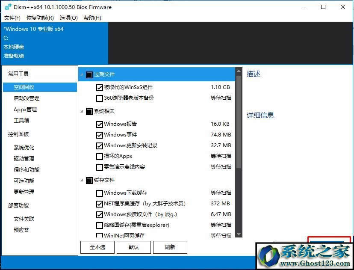Click the 全不选 button
Viewport: 354px width, 270px height.
[97, 247]
